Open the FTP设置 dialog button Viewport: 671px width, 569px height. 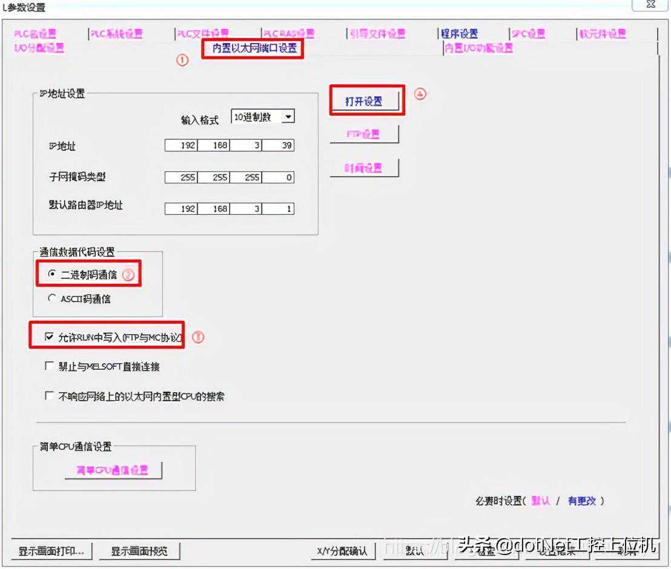(364, 134)
